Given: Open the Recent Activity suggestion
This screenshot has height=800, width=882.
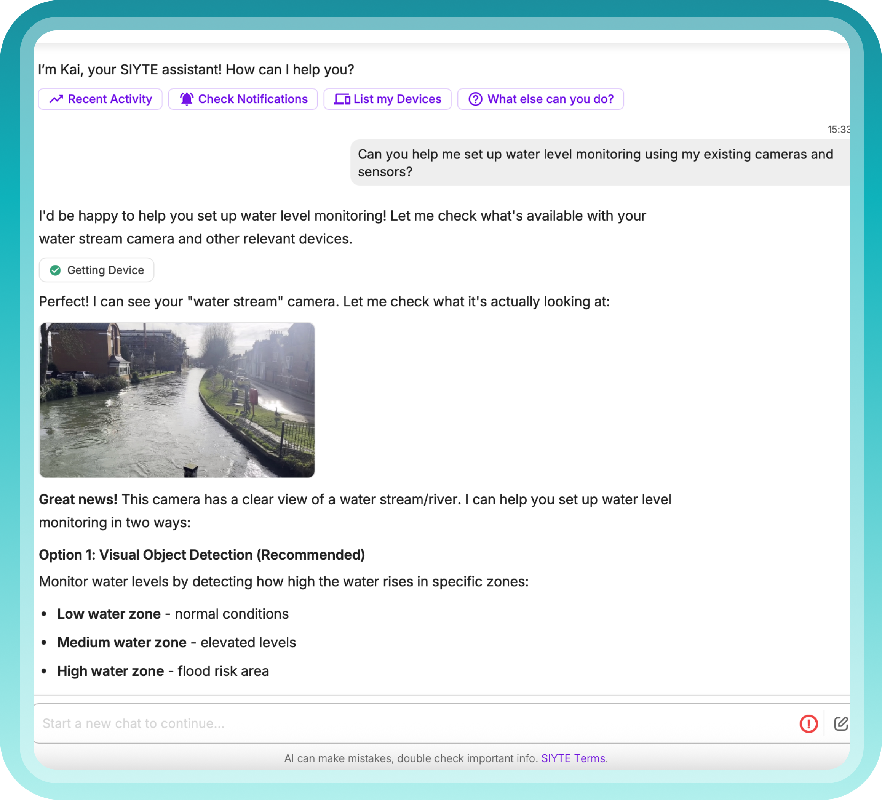Looking at the screenshot, I should [100, 99].
